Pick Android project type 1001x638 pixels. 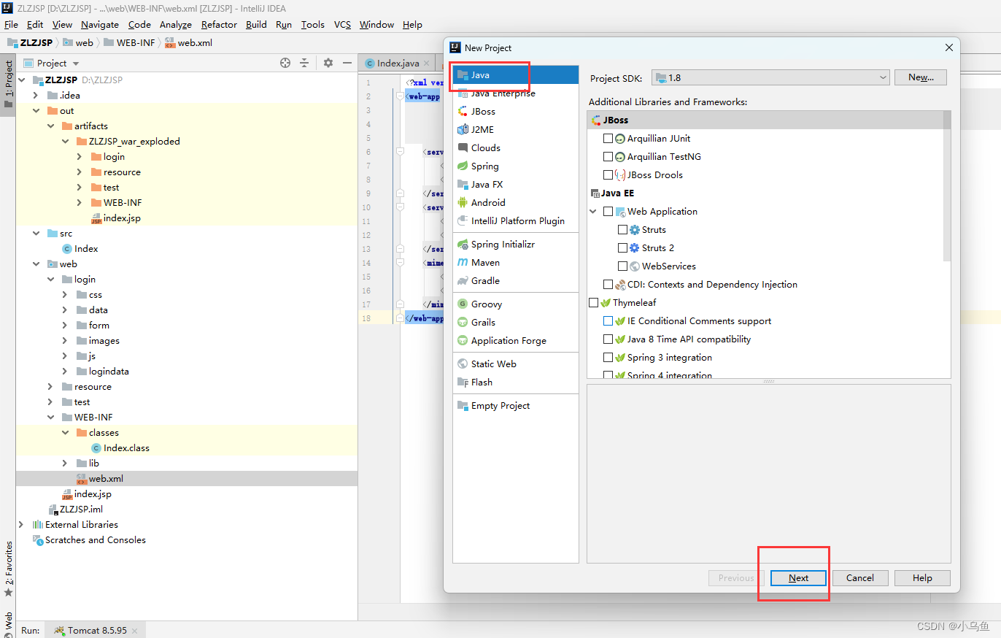click(515, 203)
